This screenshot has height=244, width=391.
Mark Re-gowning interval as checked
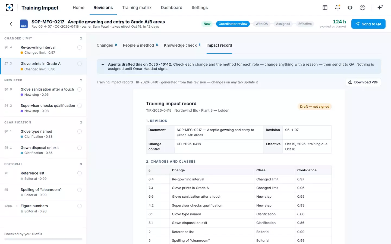click(80, 47)
